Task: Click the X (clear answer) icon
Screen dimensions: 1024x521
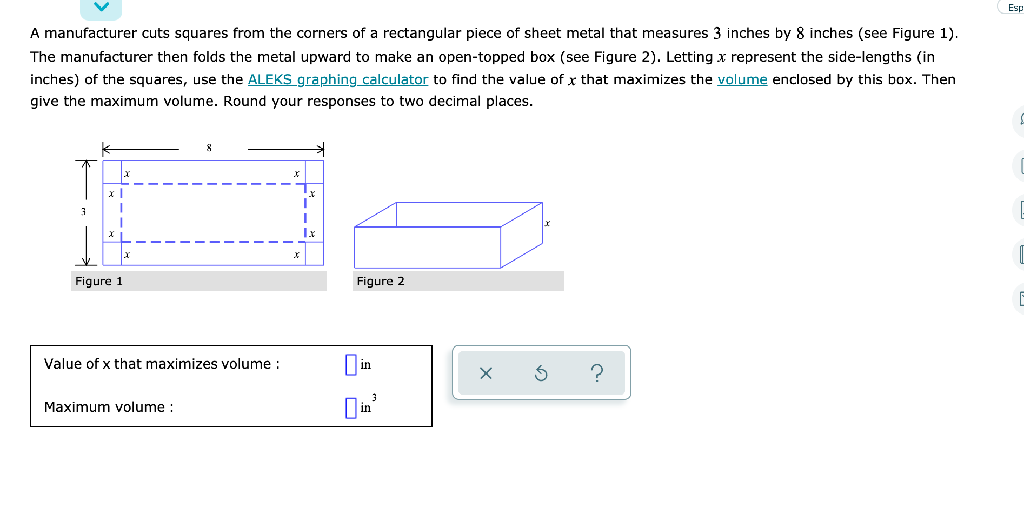Action: [x=485, y=372]
